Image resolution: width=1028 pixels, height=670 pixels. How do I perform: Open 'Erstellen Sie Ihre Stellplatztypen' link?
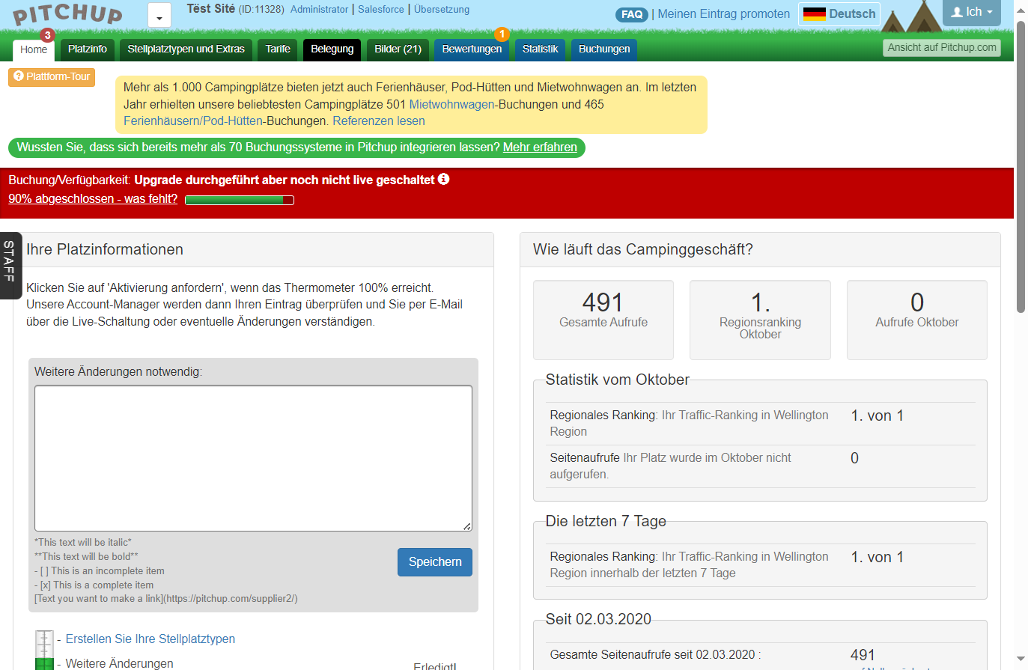pyautogui.click(x=150, y=639)
